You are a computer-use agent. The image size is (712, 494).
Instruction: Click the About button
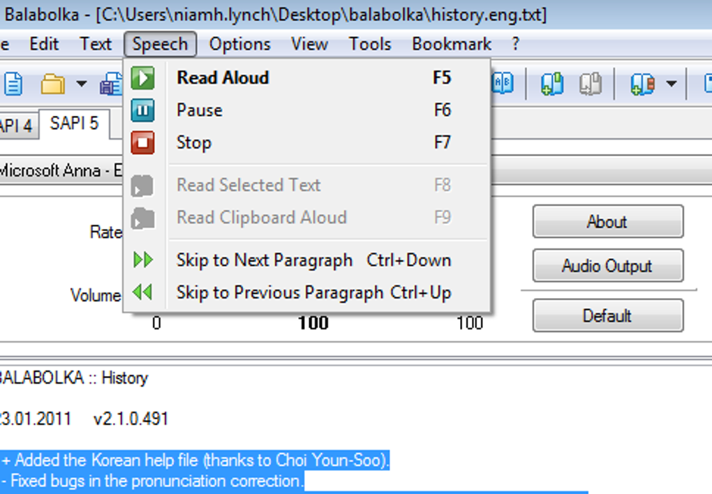coord(607,222)
